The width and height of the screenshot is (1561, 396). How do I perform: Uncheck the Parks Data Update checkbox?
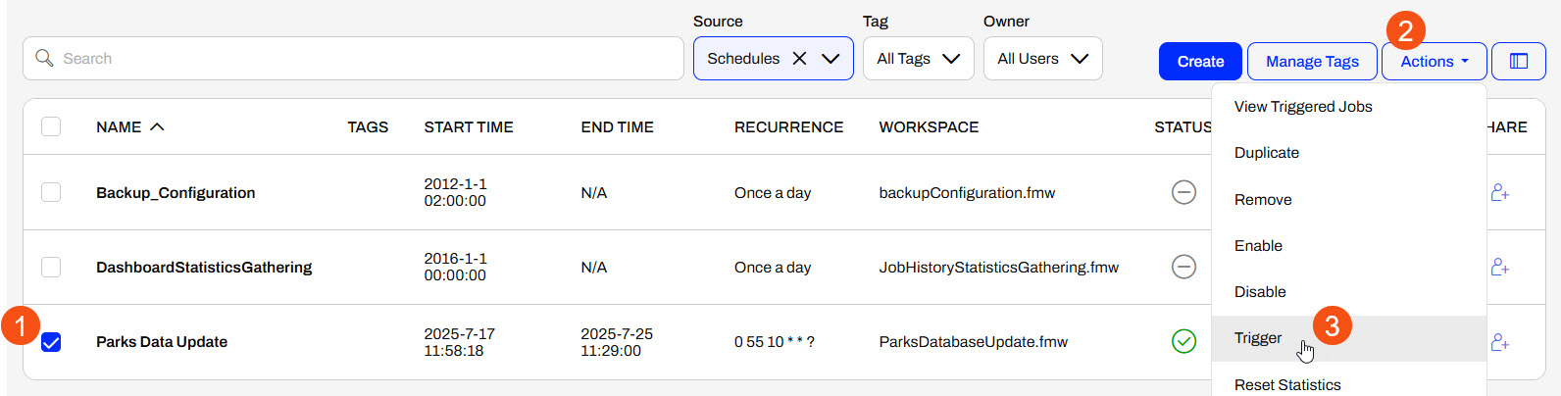pyautogui.click(x=51, y=342)
